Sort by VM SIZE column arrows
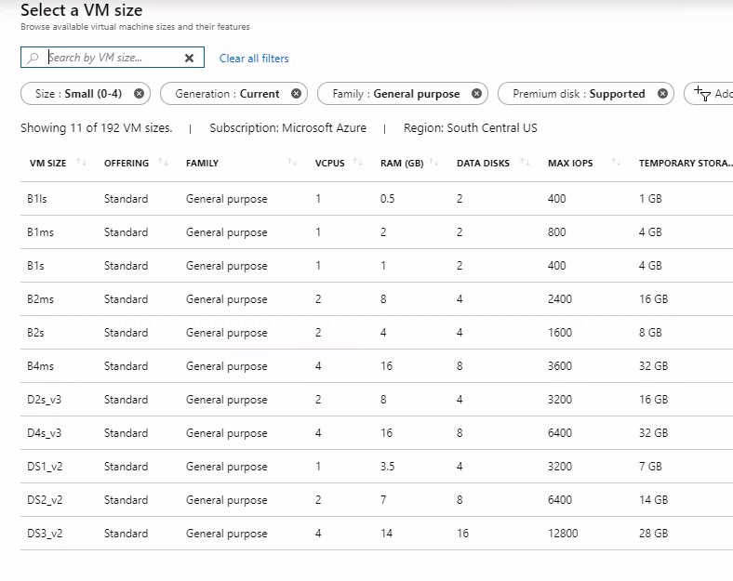Viewport: 733px width, 581px height. [x=81, y=162]
